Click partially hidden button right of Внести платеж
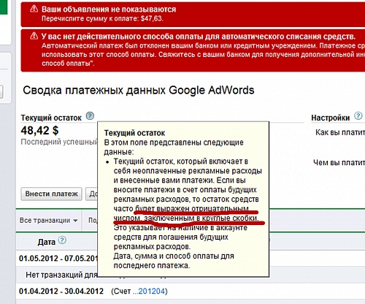 91,194
